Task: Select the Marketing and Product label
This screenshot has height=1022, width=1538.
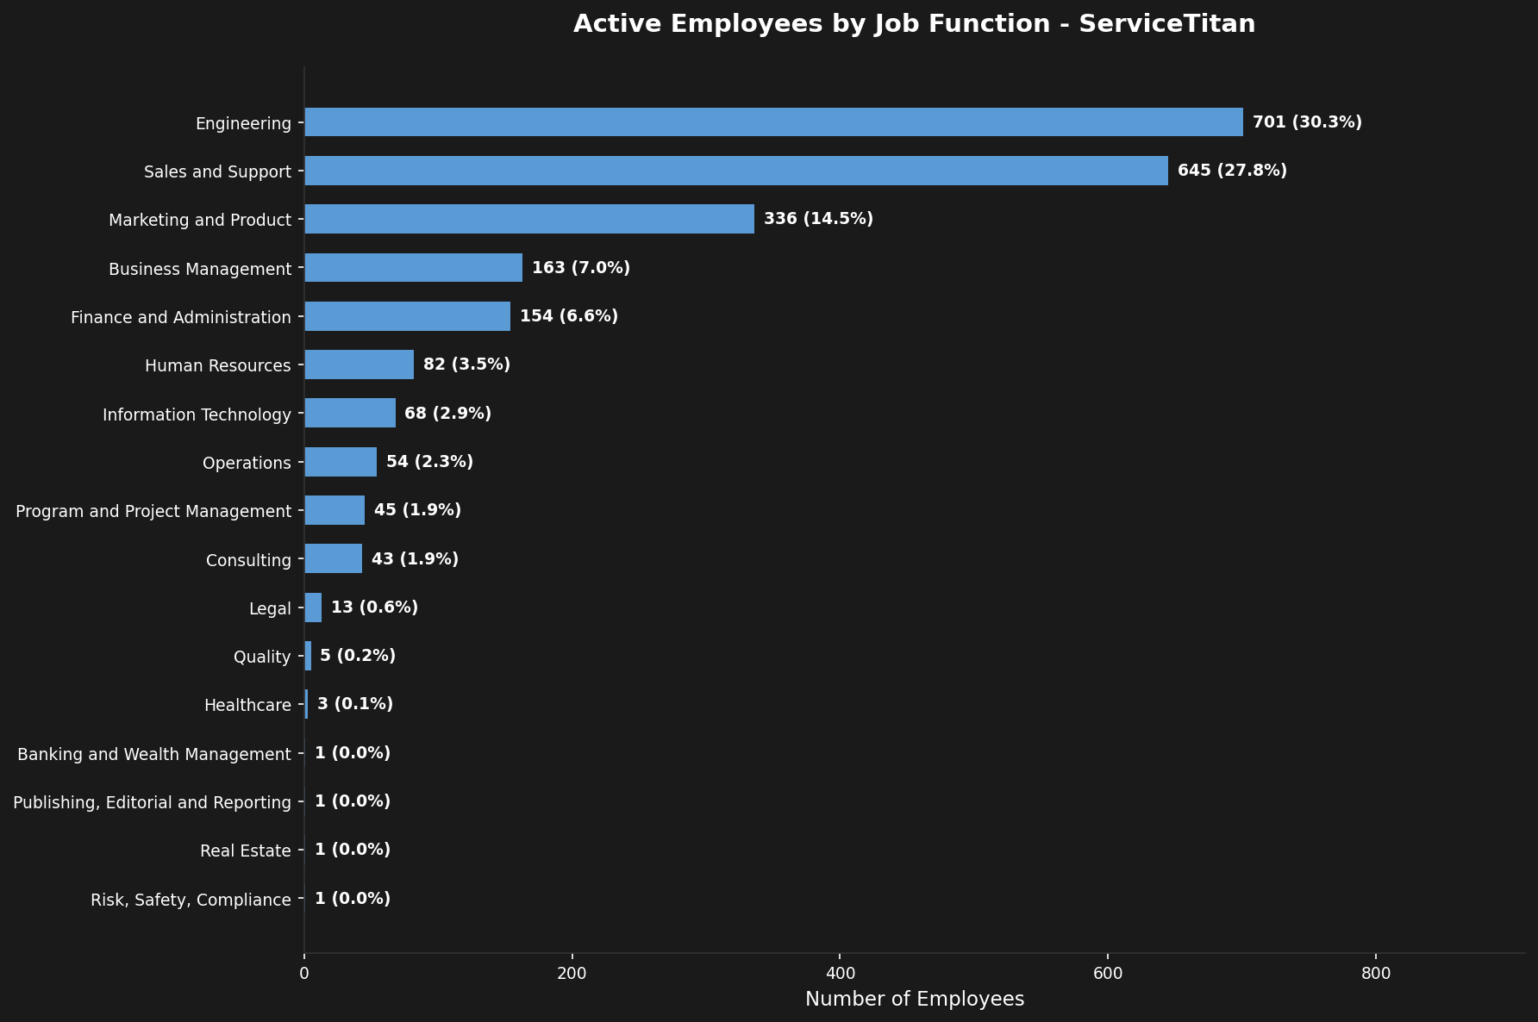Action: tap(200, 220)
